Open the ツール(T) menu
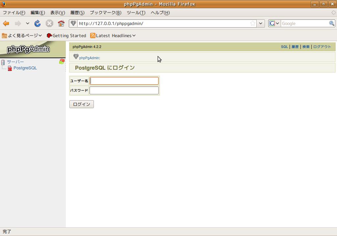The image size is (337, 236). (x=136, y=13)
